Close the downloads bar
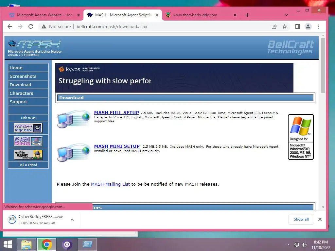The height and width of the screenshot is (251, 335). [320, 219]
